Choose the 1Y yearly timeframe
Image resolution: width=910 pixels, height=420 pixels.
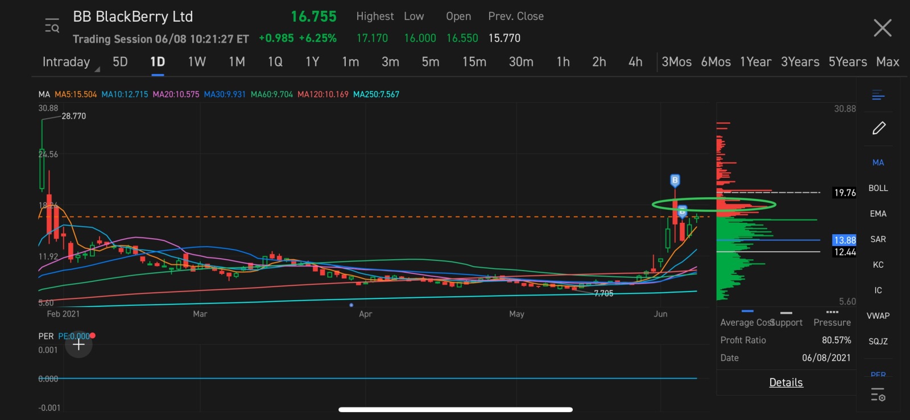point(312,62)
